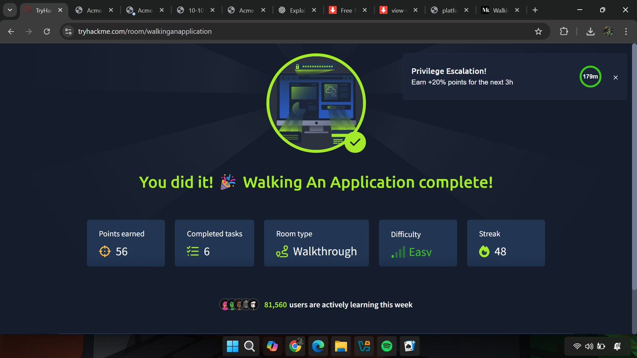Click the Streak value 48
Image resolution: width=637 pixels, height=358 pixels.
tap(500, 251)
